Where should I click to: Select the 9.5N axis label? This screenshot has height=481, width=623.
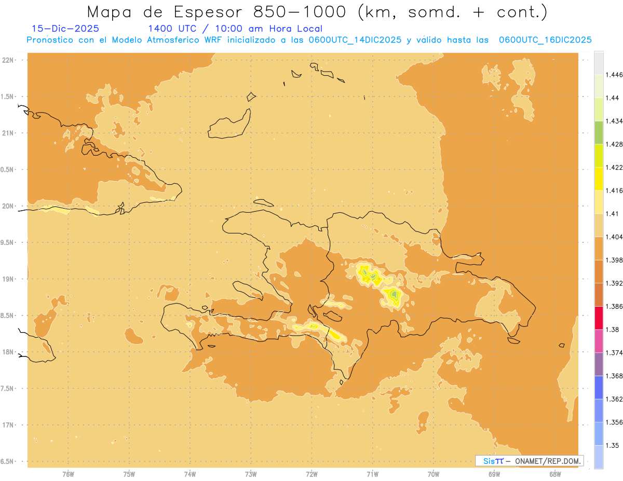(x=8, y=243)
